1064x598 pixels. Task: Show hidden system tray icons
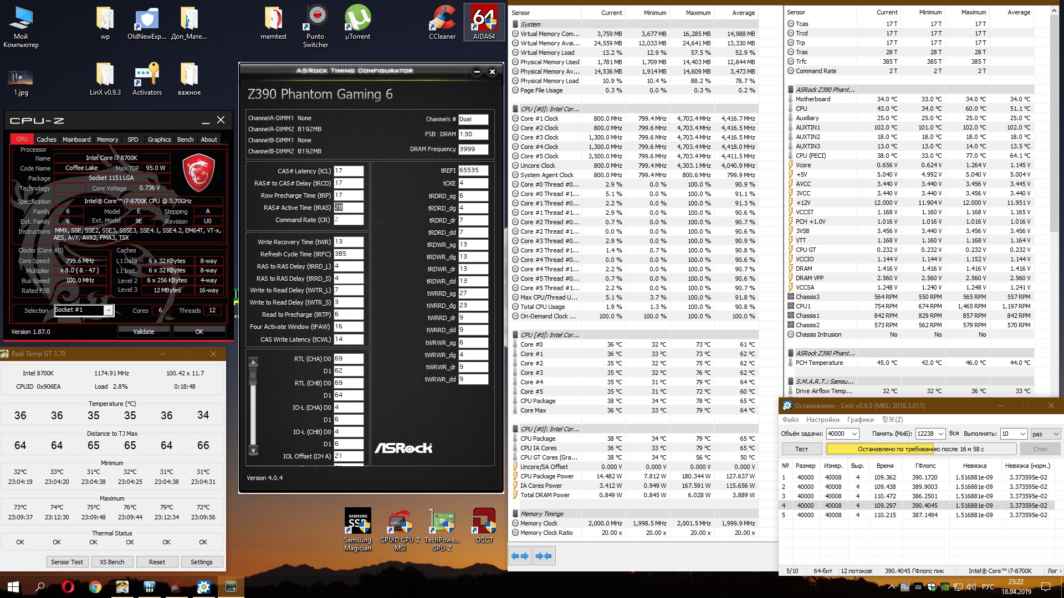[891, 587]
